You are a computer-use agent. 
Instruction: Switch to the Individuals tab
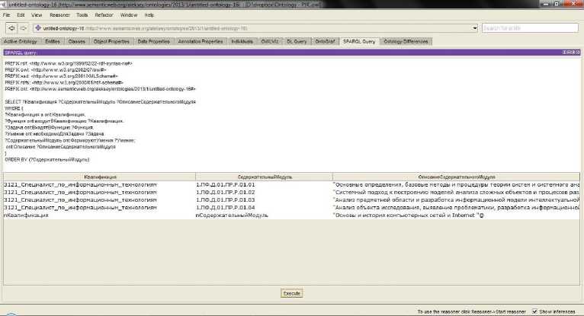[242, 42]
